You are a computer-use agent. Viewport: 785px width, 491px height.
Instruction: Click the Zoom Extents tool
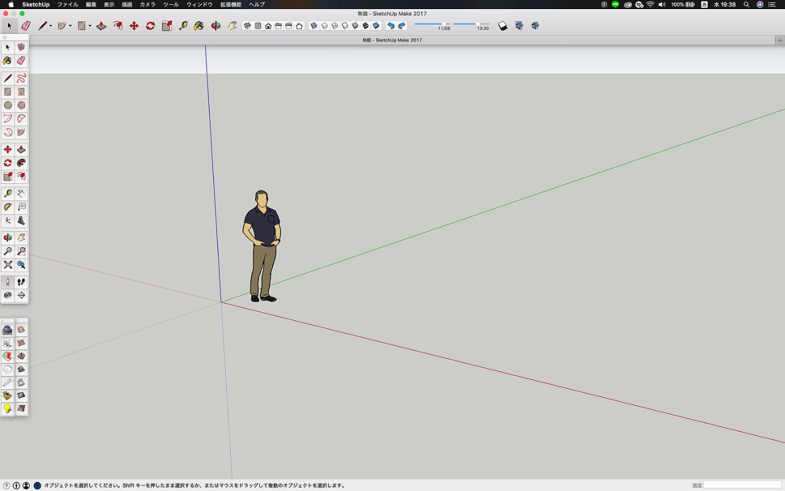tap(8, 265)
